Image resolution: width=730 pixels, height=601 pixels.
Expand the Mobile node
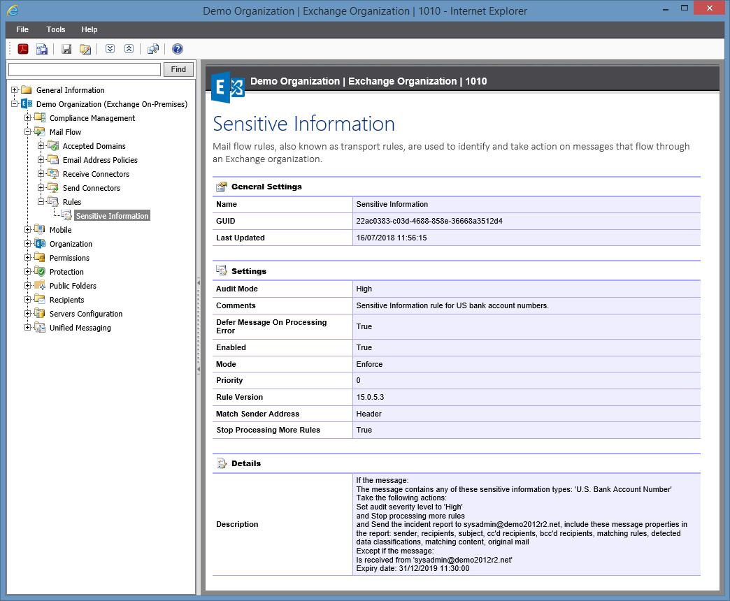(27, 229)
